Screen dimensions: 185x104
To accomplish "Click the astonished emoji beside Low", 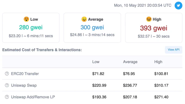I will point(26,19).
